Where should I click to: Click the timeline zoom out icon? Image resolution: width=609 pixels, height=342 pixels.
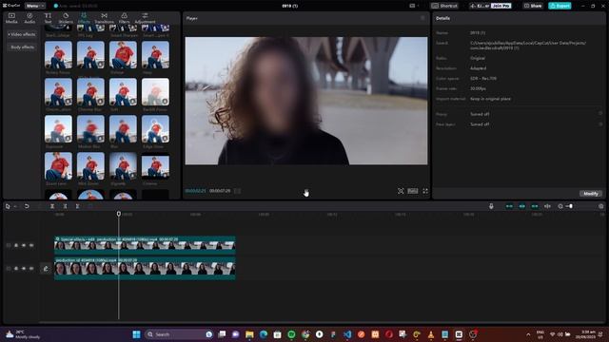(x=560, y=206)
